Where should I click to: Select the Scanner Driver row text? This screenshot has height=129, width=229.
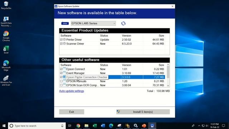(75, 44)
